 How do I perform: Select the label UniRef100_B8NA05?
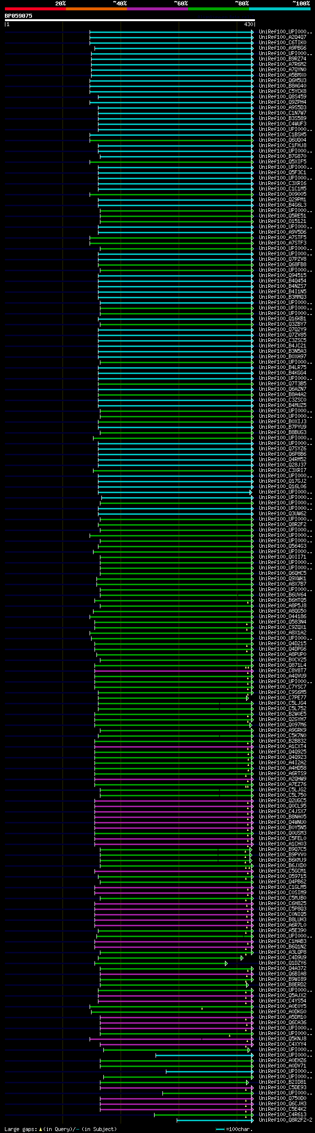coord(283,817)
